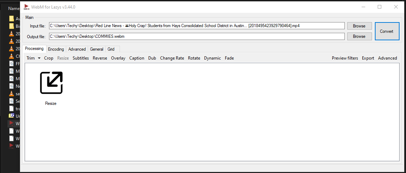Click Preview filters
This screenshot has height=173, width=406.
[345, 58]
